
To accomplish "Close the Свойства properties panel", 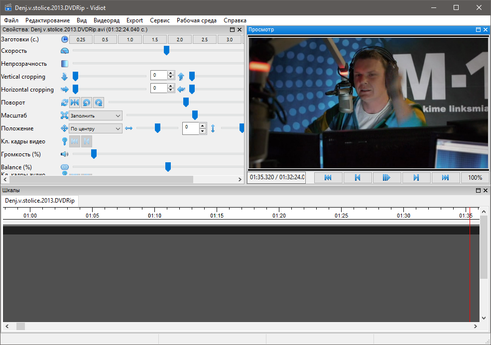I will click(240, 30).
